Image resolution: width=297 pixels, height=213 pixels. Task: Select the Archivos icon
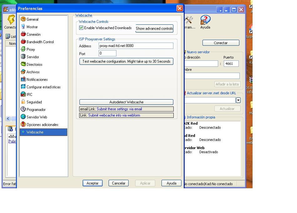(23, 72)
